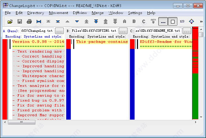Viewport: 206px width, 138px height.
Task: Select the 'Version 0.9.98' line
Action: [38, 42]
